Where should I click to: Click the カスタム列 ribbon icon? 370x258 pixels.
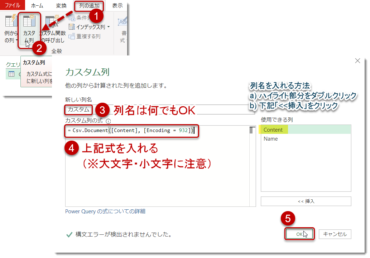(29, 21)
